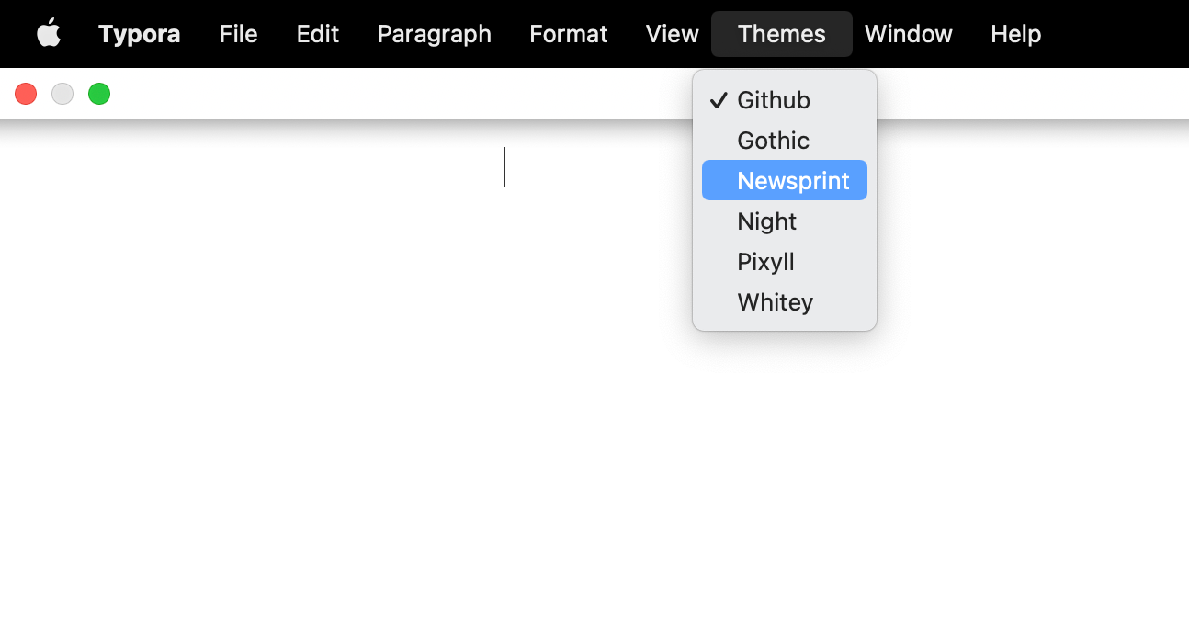This screenshot has height=634, width=1189.
Task: Open the Apple menu
Action: click(x=49, y=34)
